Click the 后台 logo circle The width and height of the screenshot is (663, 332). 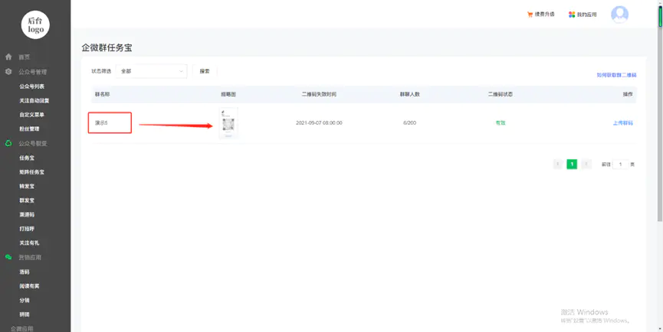(34, 24)
